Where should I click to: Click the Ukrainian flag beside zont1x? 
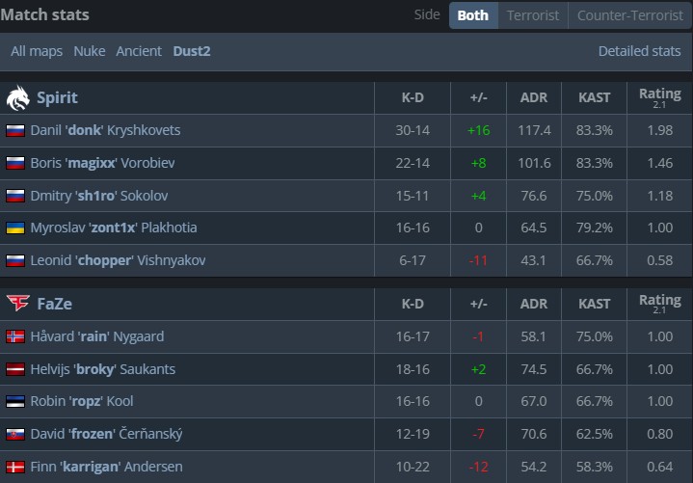[15, 228]
